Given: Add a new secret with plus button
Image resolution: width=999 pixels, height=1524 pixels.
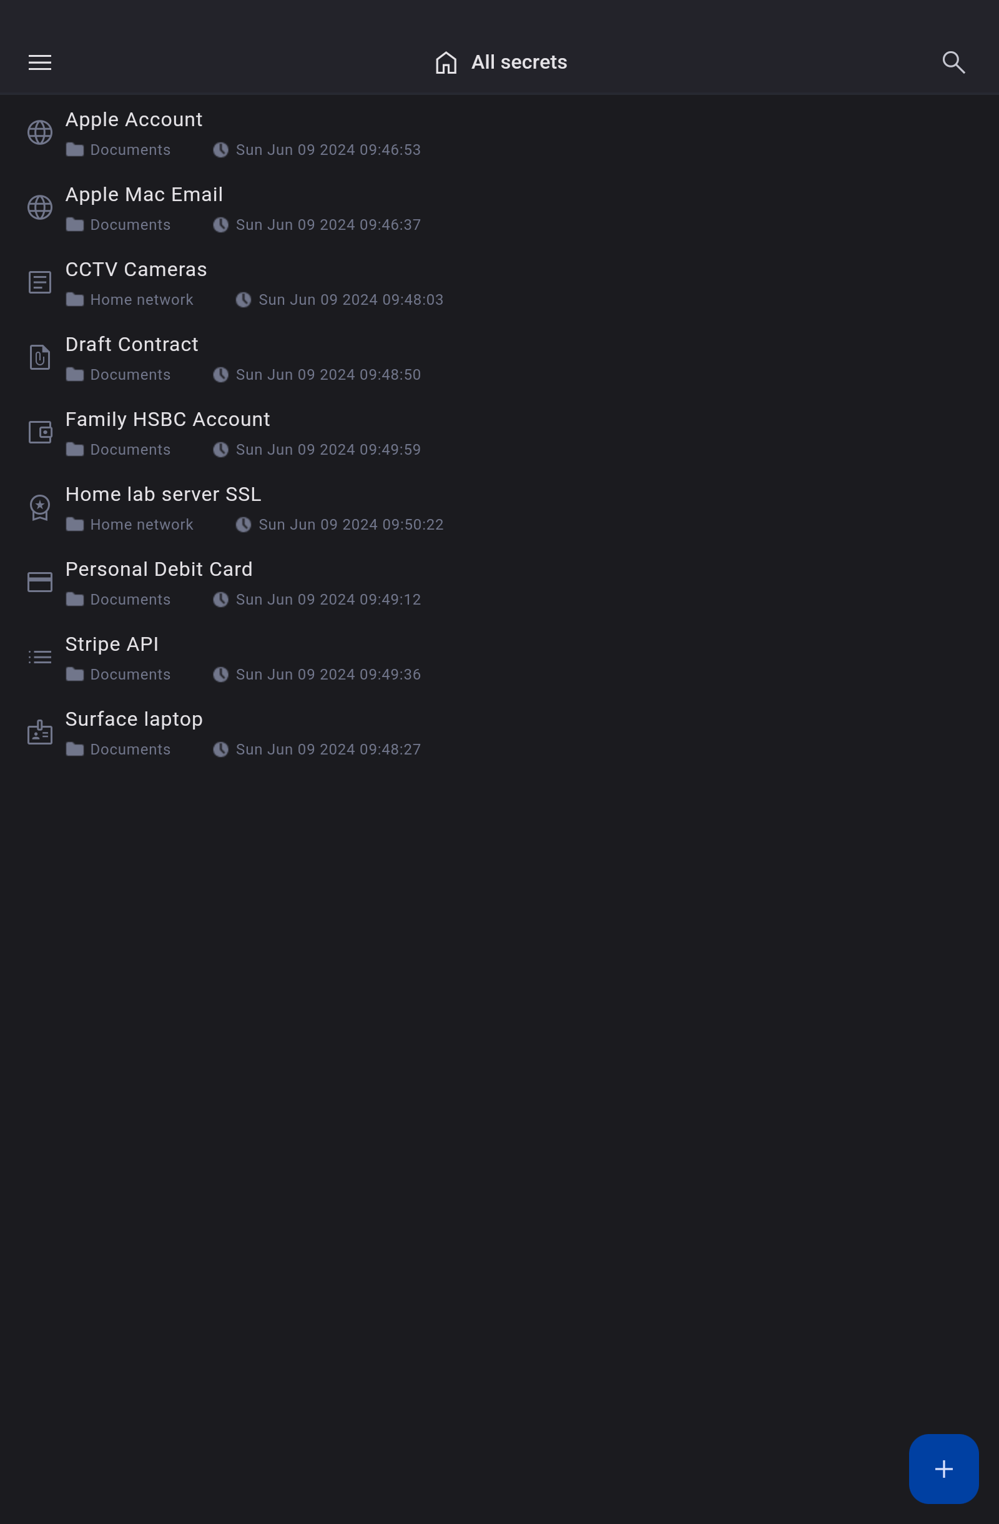Looking at the screenshot, I should [943, 1469].
